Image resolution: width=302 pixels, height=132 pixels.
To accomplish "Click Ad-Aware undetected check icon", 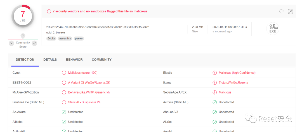I will pos(64,112).
